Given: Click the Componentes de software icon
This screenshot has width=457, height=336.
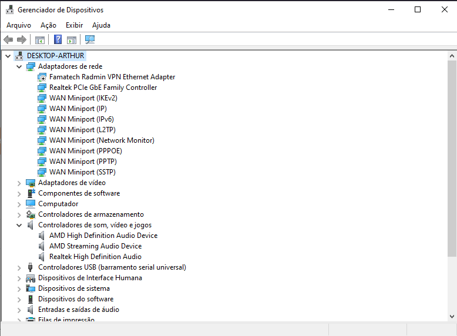Looking at the screenshot, I should pyautogui.click(x=31, y=193).
